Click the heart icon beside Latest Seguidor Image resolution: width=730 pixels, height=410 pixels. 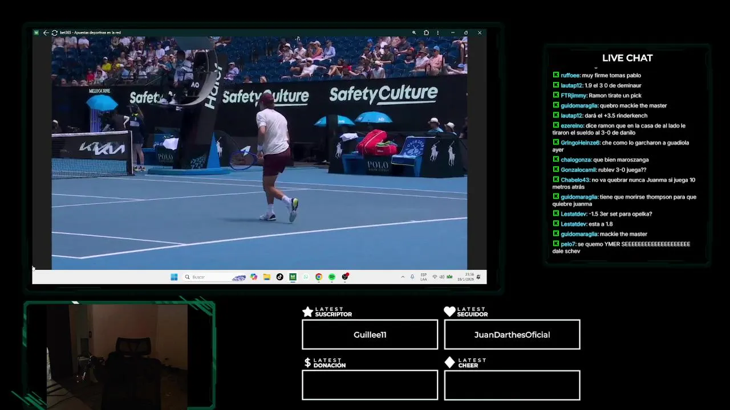coord(449,311)
